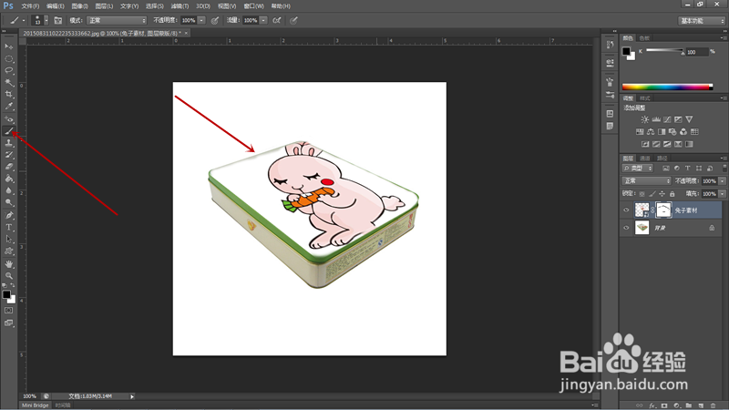The image size is (729, 410).
Task: Toggle lock transparent pixels
Action: pyautogui.click(x=642, y=194)
